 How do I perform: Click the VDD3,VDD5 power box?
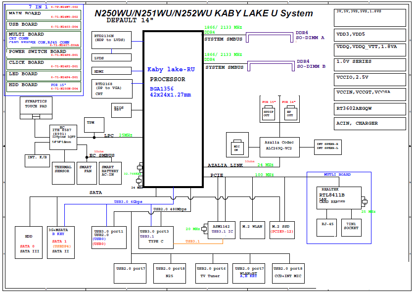tap(370, 35)
